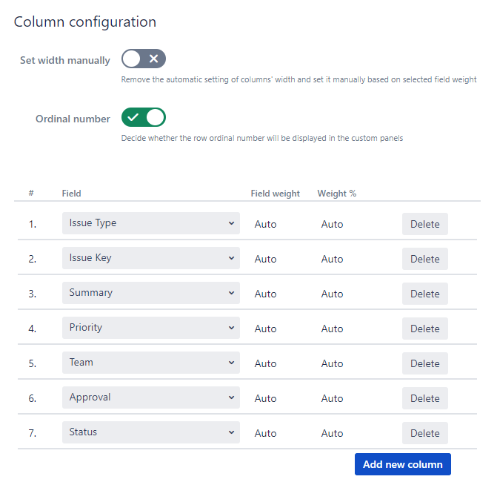
Task: Toggle the Set width manually switch
Action: point(144,59)
